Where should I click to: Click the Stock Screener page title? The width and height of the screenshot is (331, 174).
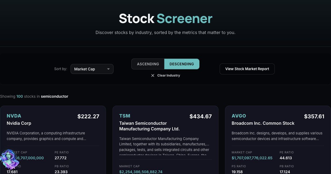pos(165,18)
